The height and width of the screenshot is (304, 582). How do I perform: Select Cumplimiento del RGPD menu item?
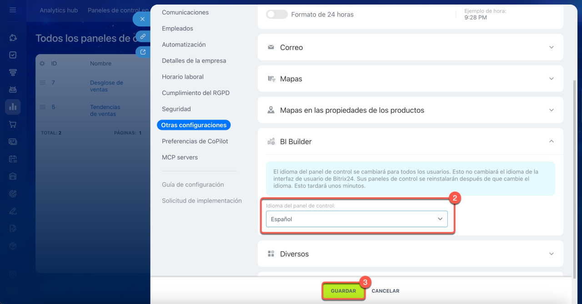pos(196,93)
